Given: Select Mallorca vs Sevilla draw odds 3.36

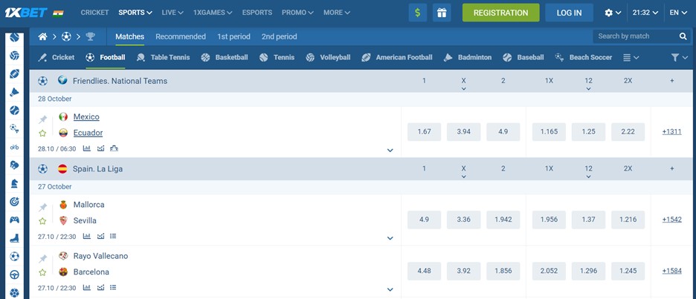Looking at the screenshot, I should [463, 220].
